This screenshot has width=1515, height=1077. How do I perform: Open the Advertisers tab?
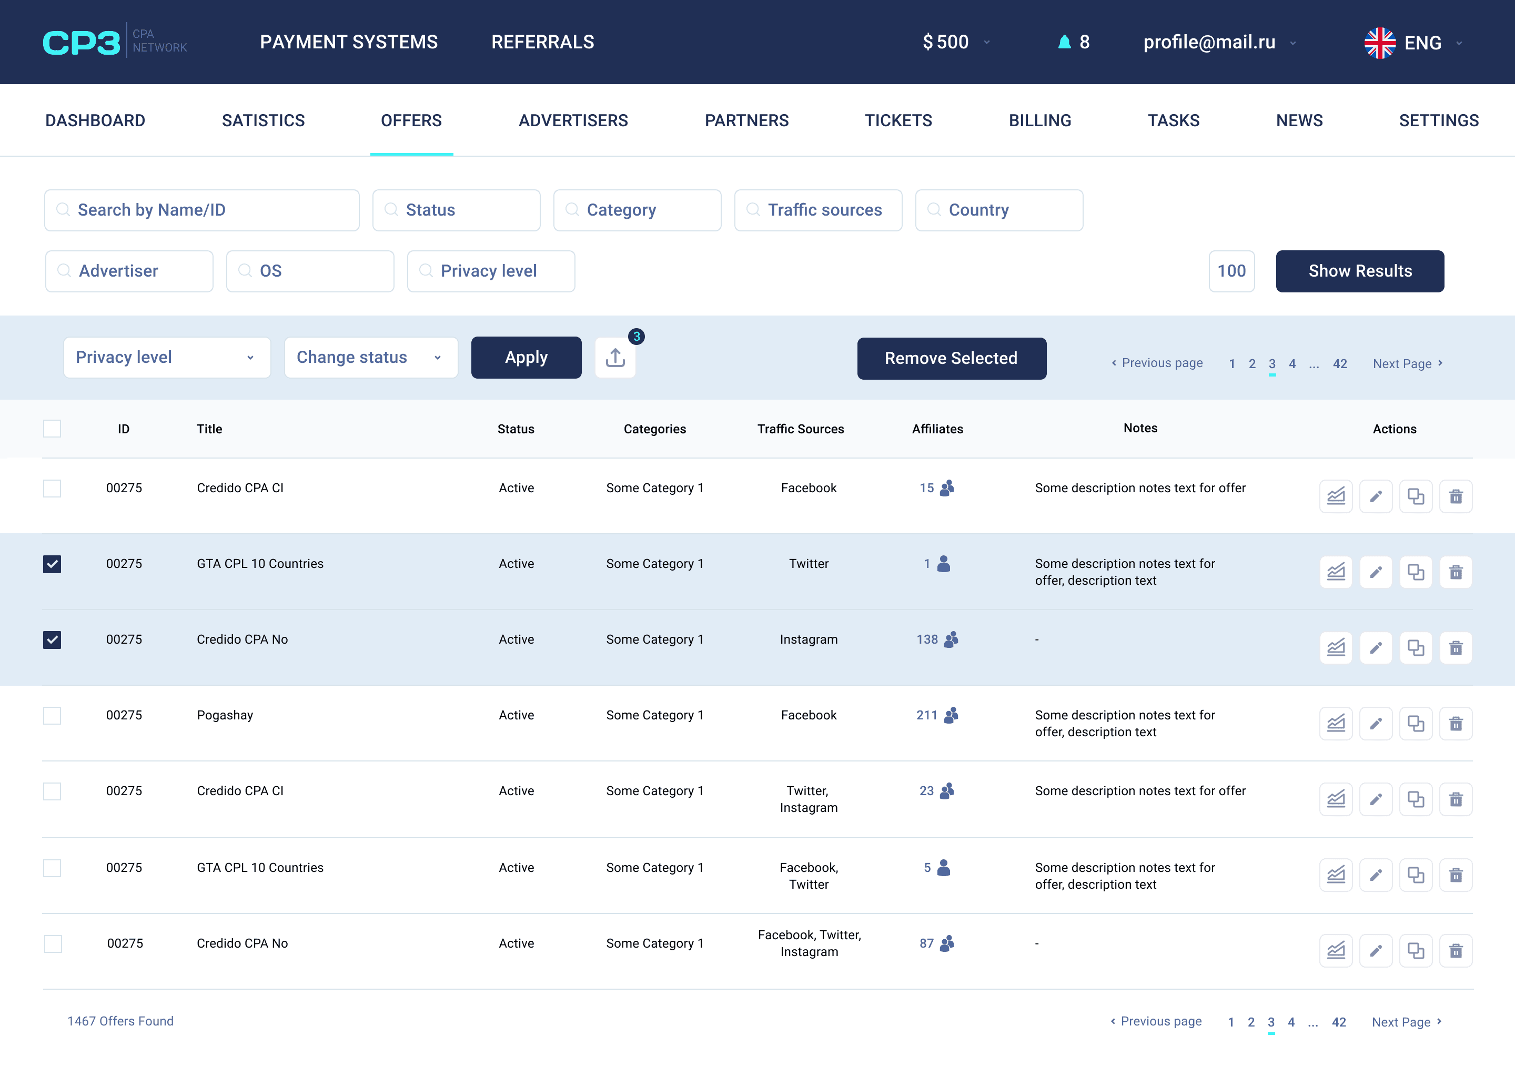[573, 120]
